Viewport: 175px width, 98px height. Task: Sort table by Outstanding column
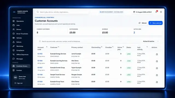tap(101, 47)
